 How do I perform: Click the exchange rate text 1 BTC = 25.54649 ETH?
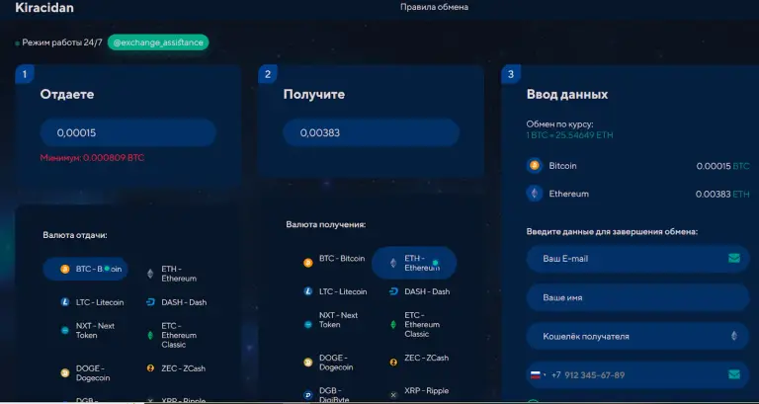tap(569, 135)
